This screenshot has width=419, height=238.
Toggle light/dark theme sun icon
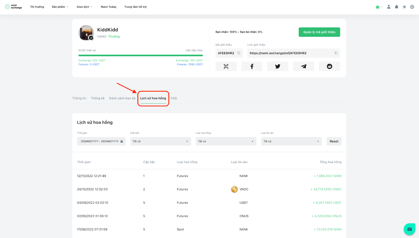(x=404, y=7)
